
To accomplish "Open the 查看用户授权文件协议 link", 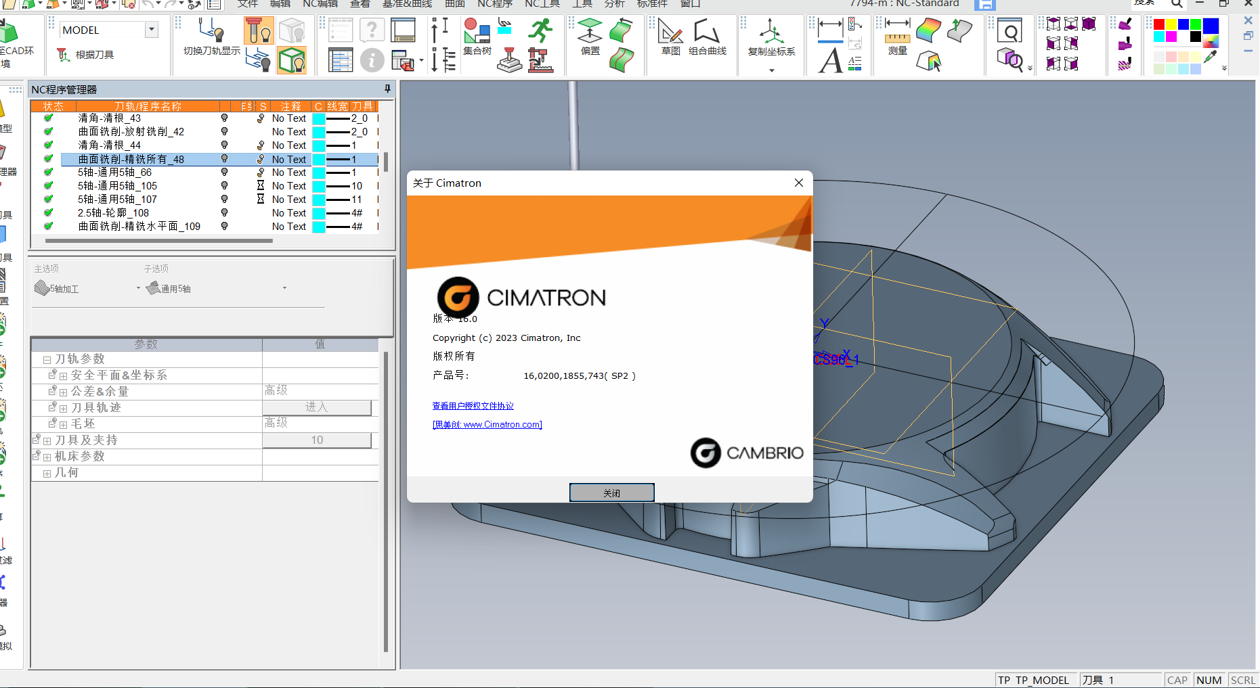I will (473, 406).
